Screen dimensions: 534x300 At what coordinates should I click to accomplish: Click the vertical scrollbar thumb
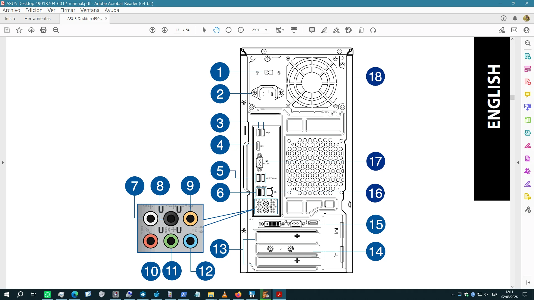coord(512,97)
